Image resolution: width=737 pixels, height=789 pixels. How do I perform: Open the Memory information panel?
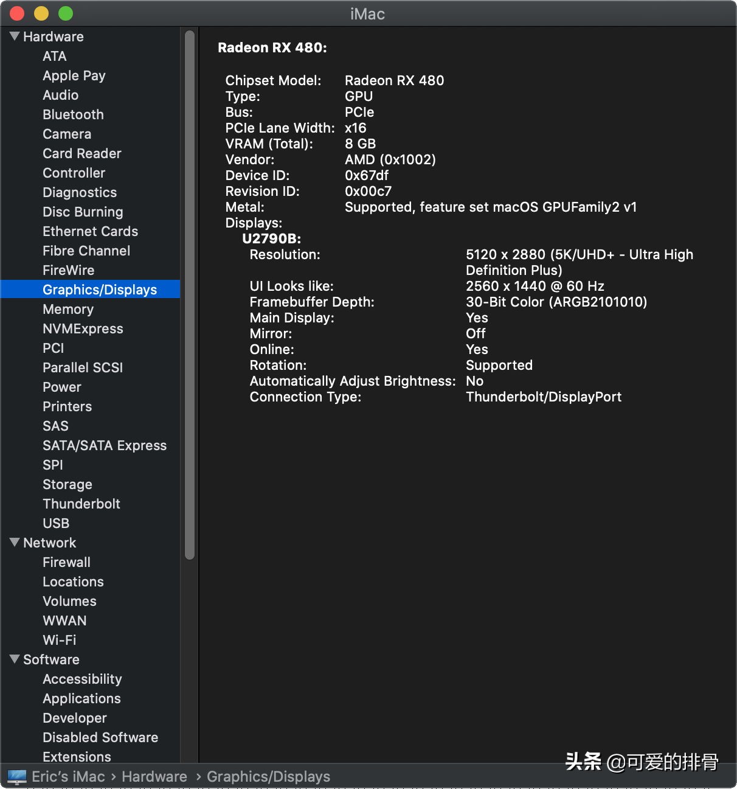coord(68,309)
